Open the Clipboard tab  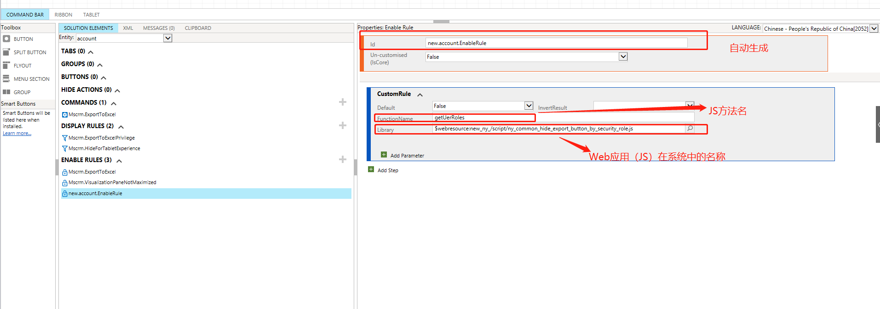[198, 28]
